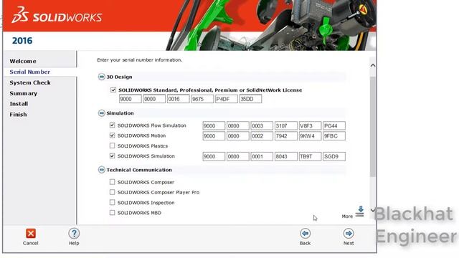The image size is (459, 258).
Task: Select the Install step in sidebar
Action: click(x=19, y=104)
